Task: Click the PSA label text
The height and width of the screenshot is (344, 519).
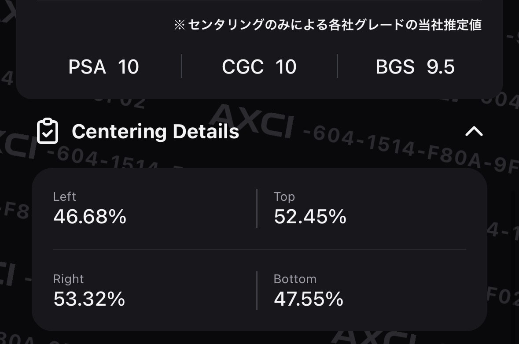Action: [x=87, y=67]
